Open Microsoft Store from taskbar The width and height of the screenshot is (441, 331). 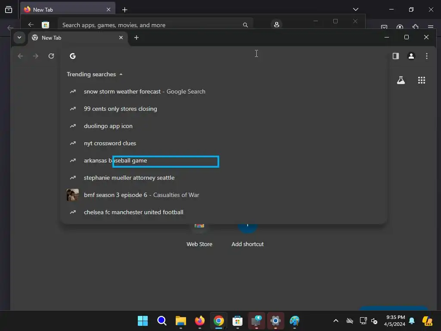(x=238, y=321)
